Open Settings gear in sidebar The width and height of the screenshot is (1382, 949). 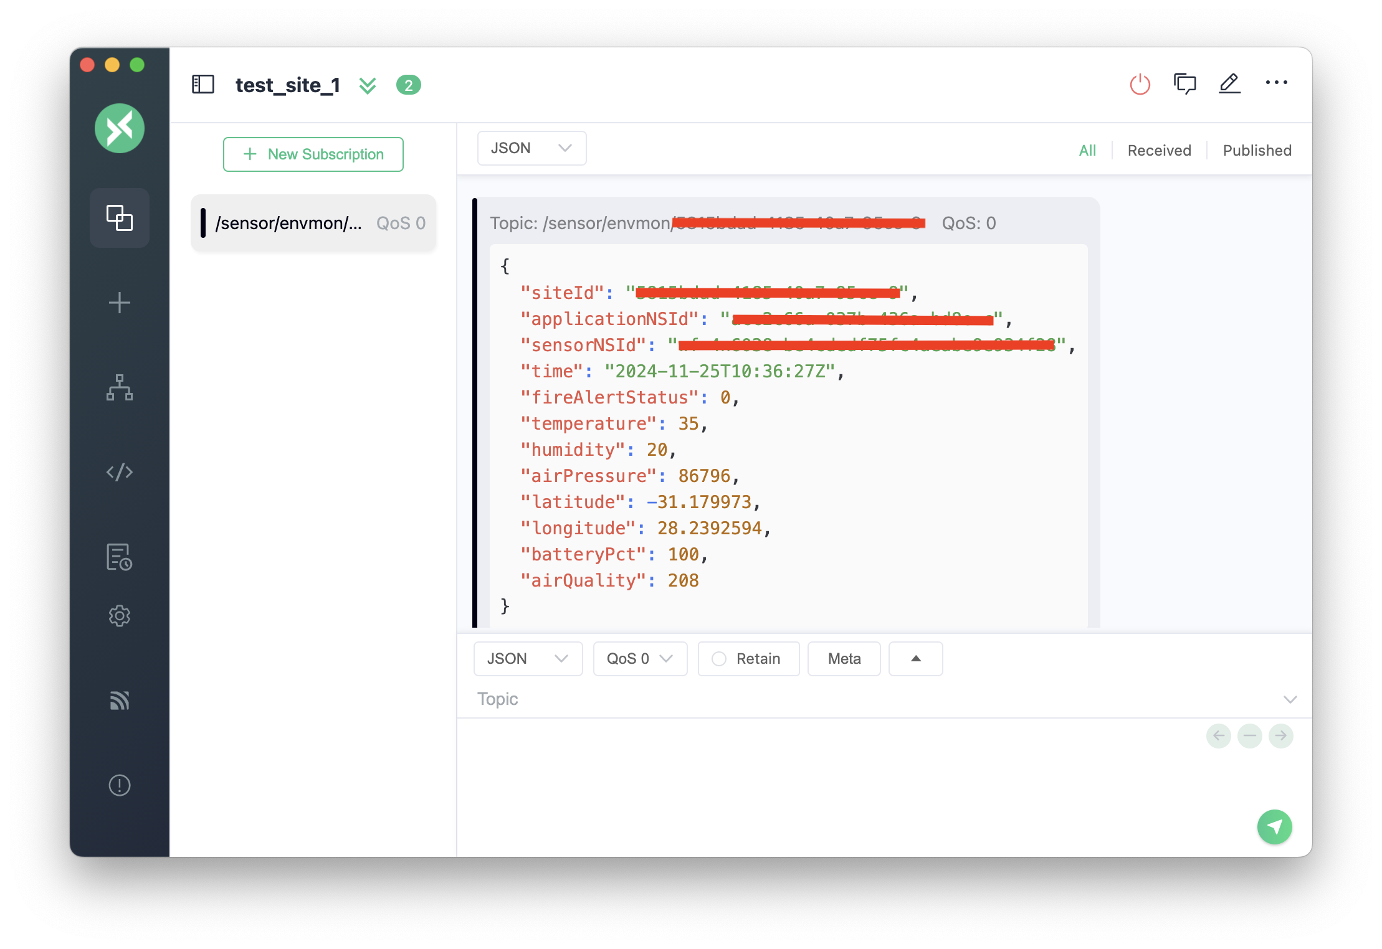(119, 616)
